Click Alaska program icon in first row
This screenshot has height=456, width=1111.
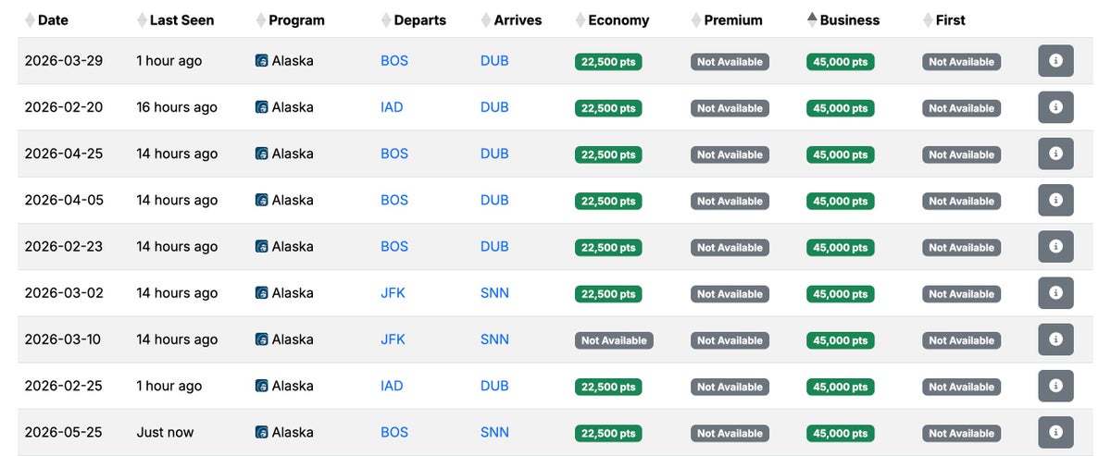click(x=262, y=61)
